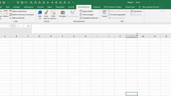
Task: Select column A header
Action: coord(5,36)
